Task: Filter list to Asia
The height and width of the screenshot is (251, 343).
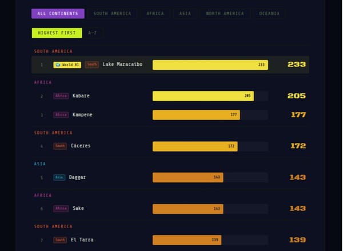Action: pyautogui.click(x=185, y=14)
